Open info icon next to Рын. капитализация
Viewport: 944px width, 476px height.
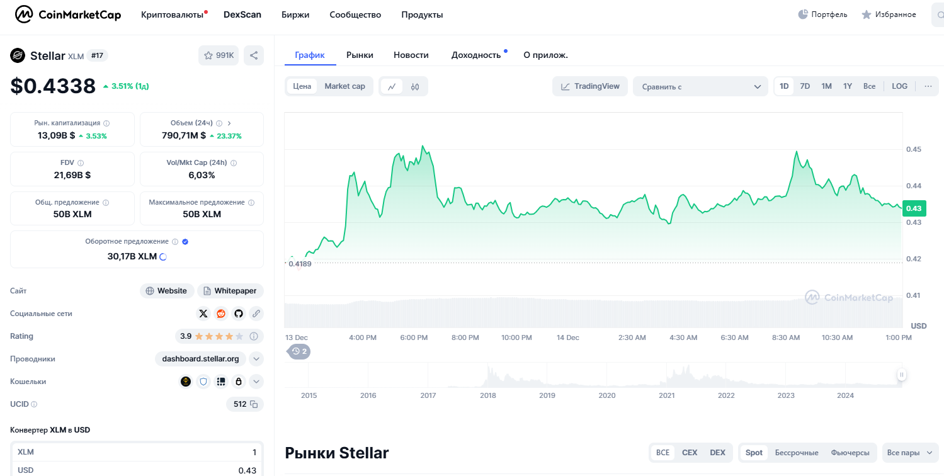[106, 123]
